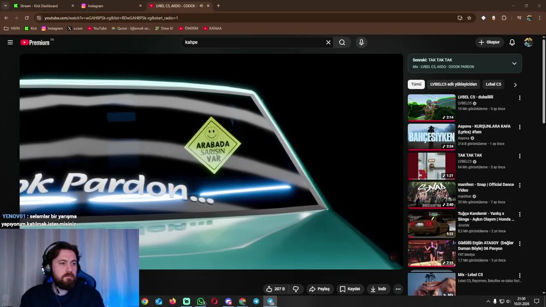Image resolution: width=546 pixels, height=307 pixels.
Task: Open options menu for Tuğçe Kandemir video
Action: click(x=520, y=214)
